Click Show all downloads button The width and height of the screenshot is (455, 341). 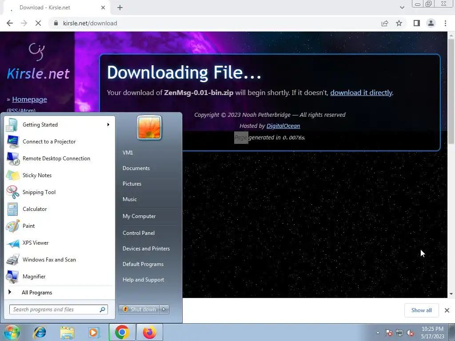click(421, 310)
